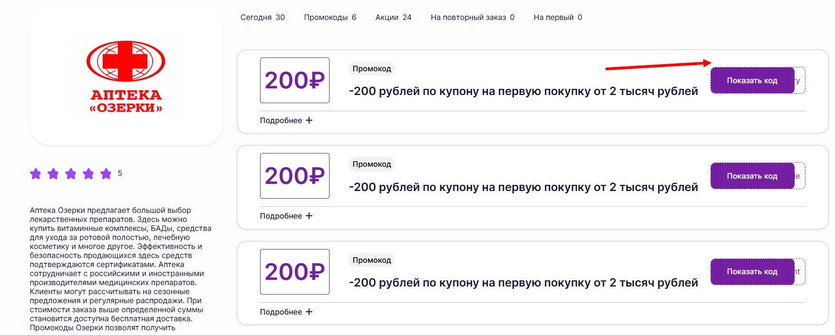
Task: Select the first purple star rating icon
Action: [35, 174]
